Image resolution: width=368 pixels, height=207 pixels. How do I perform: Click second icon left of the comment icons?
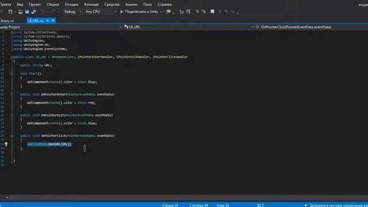pos(188,11)
